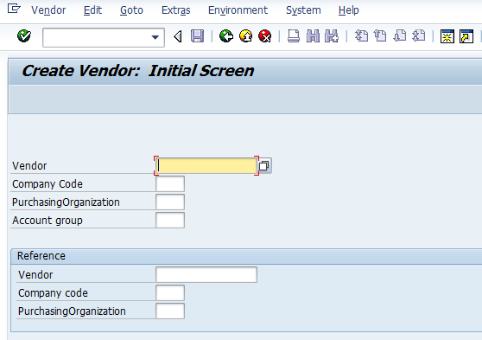Screen dimensions: 482x340
Task: Open the Extras menu
Action: 176,10
